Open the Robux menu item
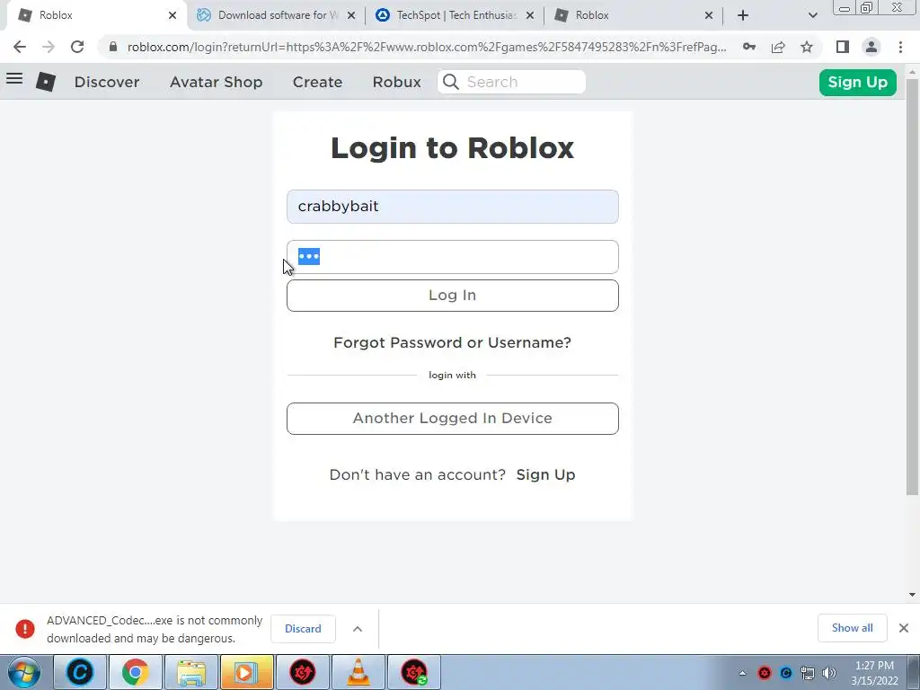The image size is (920, 690). 396,82
